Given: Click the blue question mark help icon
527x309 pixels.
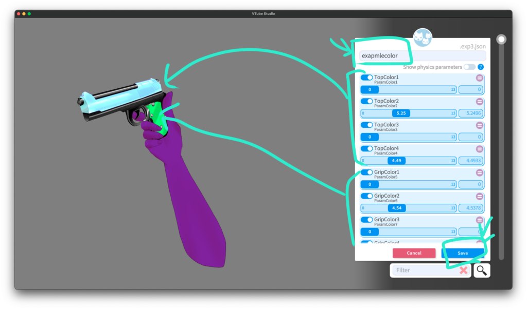Looking at the screenshot, I should coord(481,67).
